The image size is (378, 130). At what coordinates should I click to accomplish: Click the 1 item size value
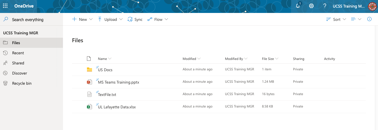tap(267, 69)
